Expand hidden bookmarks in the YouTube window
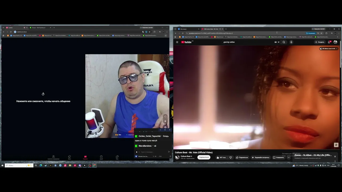 click(x=338, y=37)
